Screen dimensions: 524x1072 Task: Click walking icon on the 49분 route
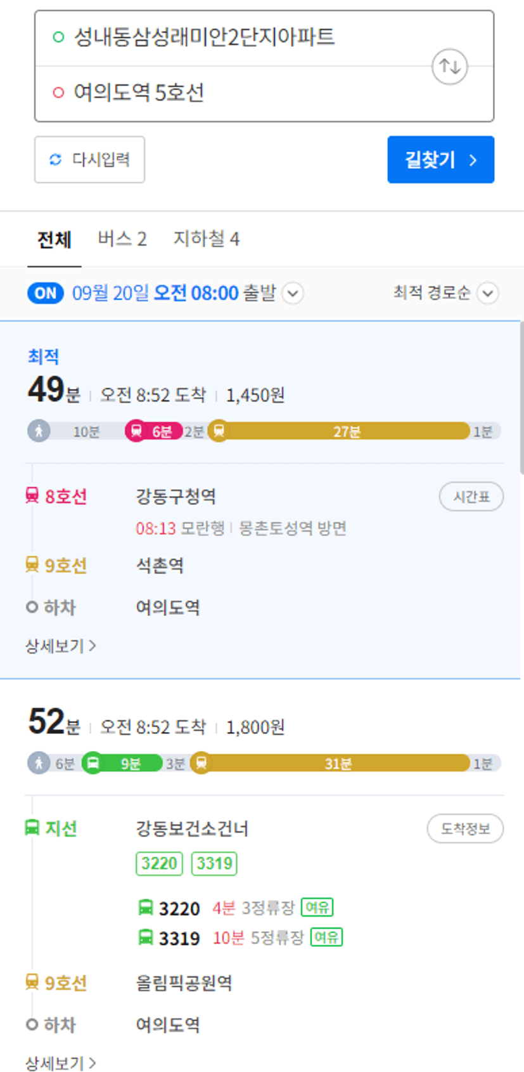(x=39, y=431)
